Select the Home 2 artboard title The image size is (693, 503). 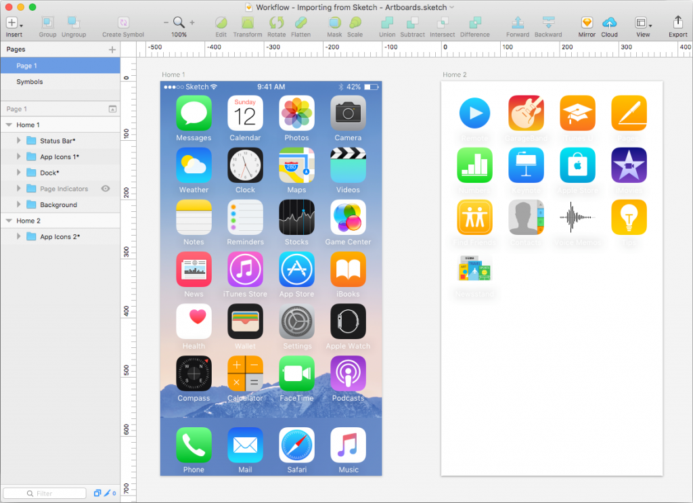point(455,74)
